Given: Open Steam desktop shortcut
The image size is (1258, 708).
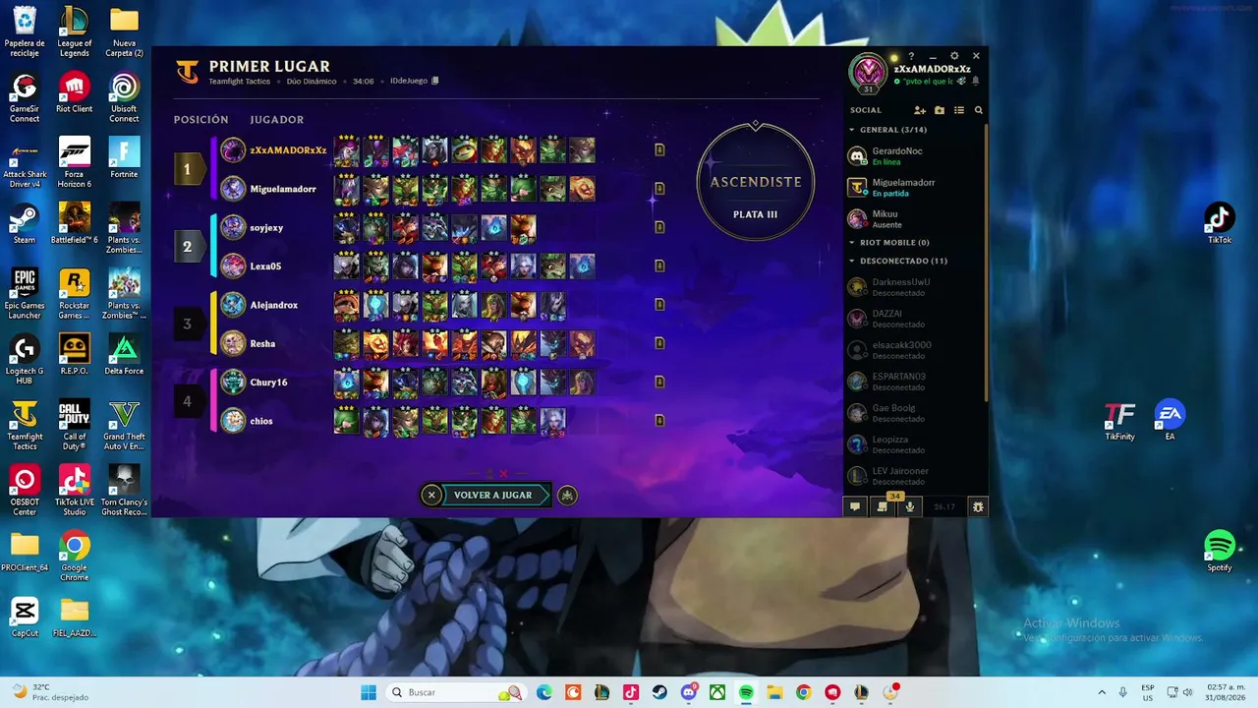Looking at the screenshot, I should [x=25, y=223].
